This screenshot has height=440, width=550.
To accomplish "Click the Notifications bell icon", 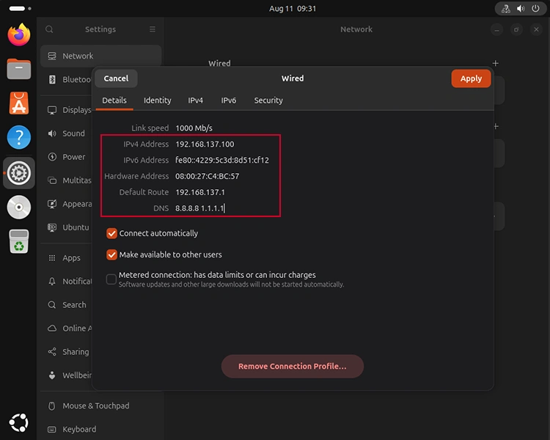I will [52, 282].
